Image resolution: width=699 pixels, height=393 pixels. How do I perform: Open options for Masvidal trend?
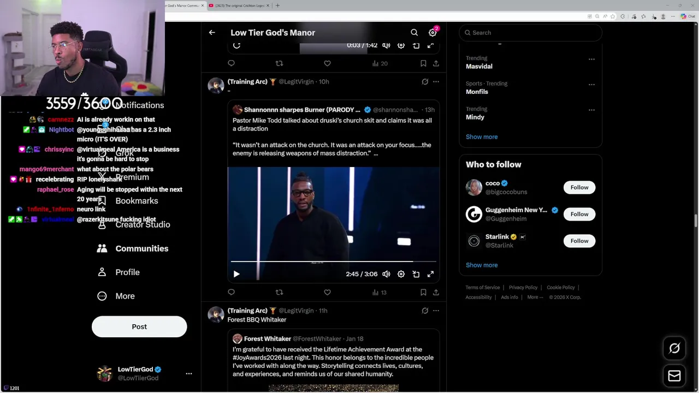591,58
